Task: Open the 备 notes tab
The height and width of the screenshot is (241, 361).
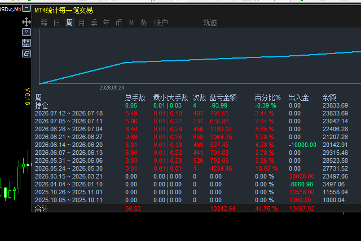Action: click(144, 23)
